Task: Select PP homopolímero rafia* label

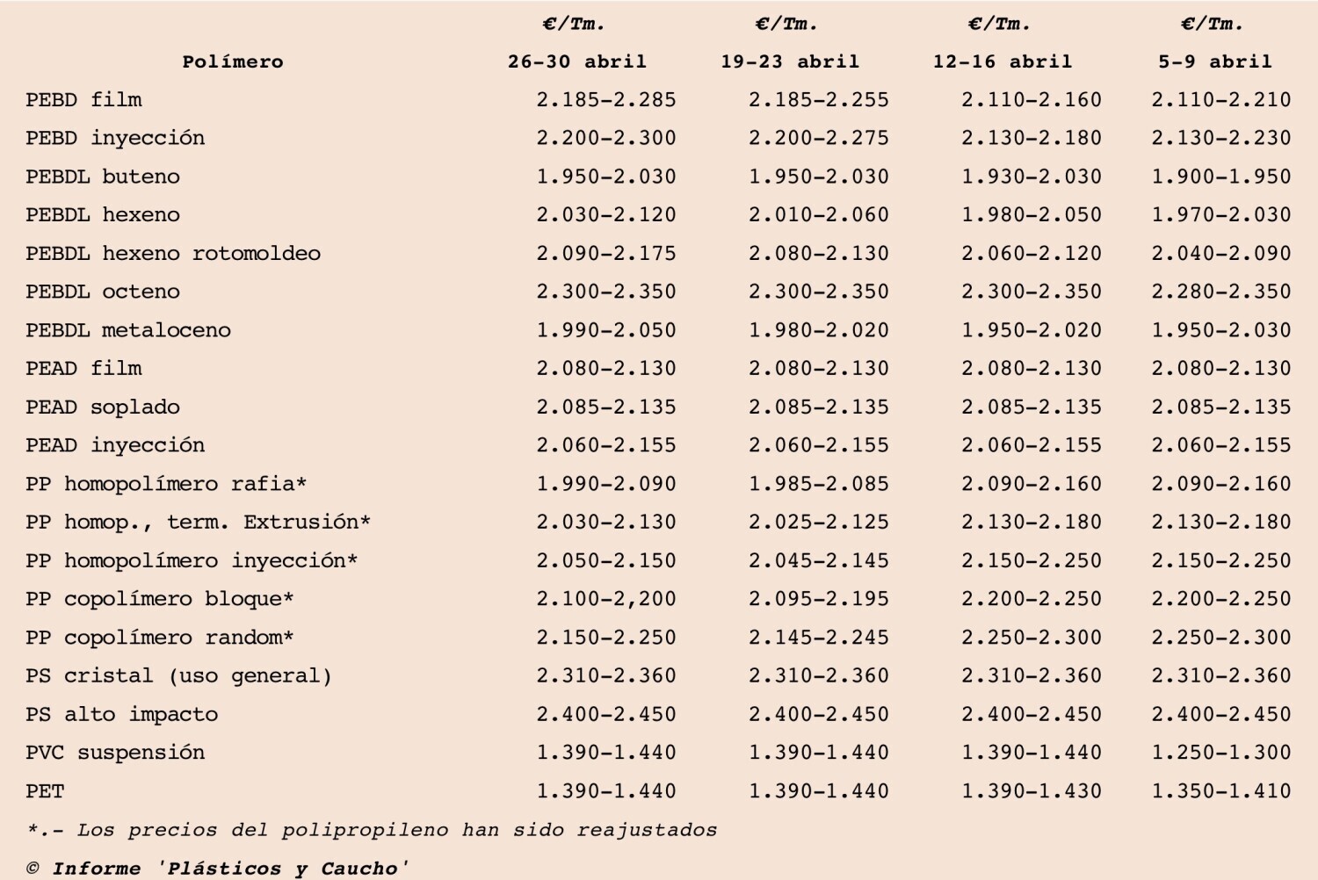Action: click(166, 484)
